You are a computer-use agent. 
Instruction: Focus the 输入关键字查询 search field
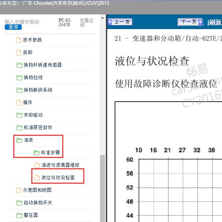pos(22,22)
